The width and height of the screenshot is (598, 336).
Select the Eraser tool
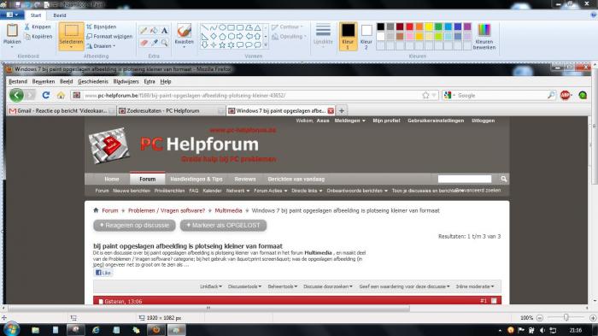[x=144, y=43]
